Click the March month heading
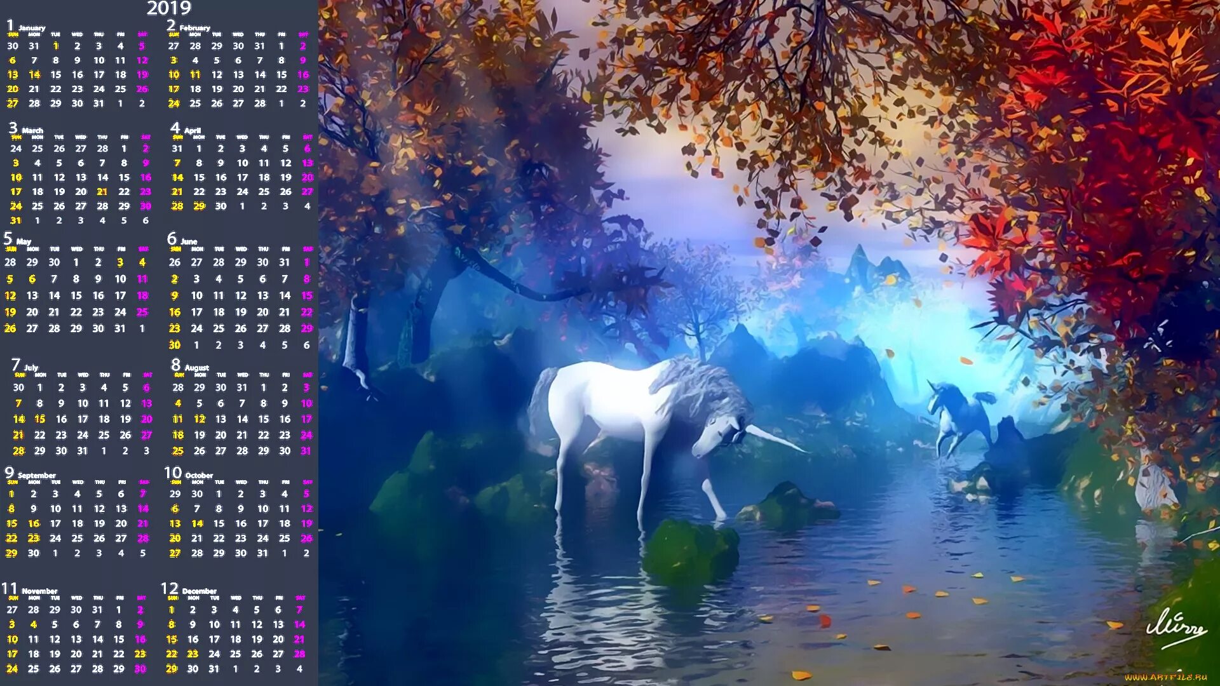The width and height of the screenshot is (1220, 686). click(x=32, y=130)
